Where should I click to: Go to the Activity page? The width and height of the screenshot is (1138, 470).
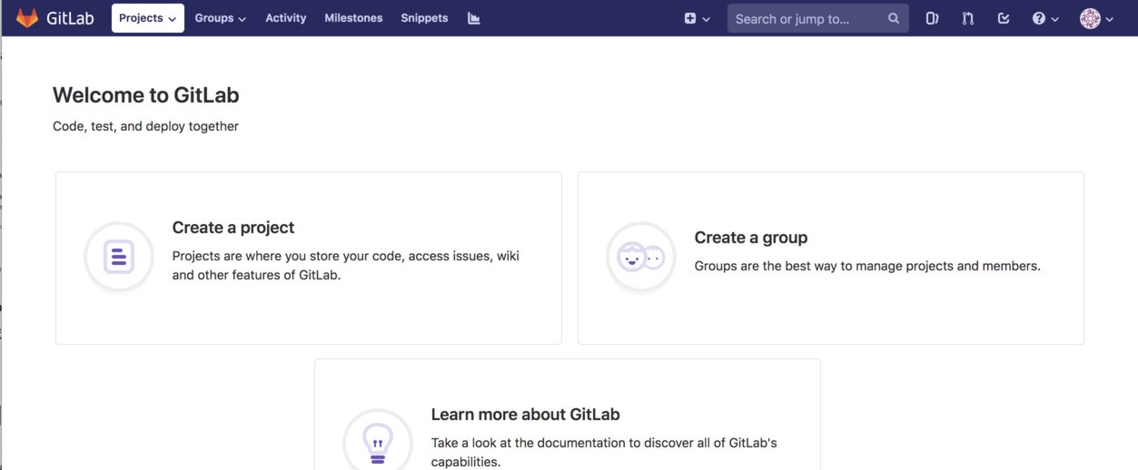pyautogui.click(x=286, y=18)
